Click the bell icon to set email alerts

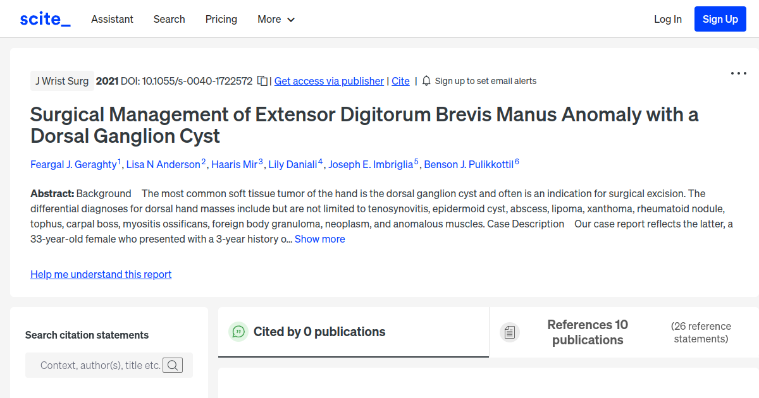coord(426,81)
